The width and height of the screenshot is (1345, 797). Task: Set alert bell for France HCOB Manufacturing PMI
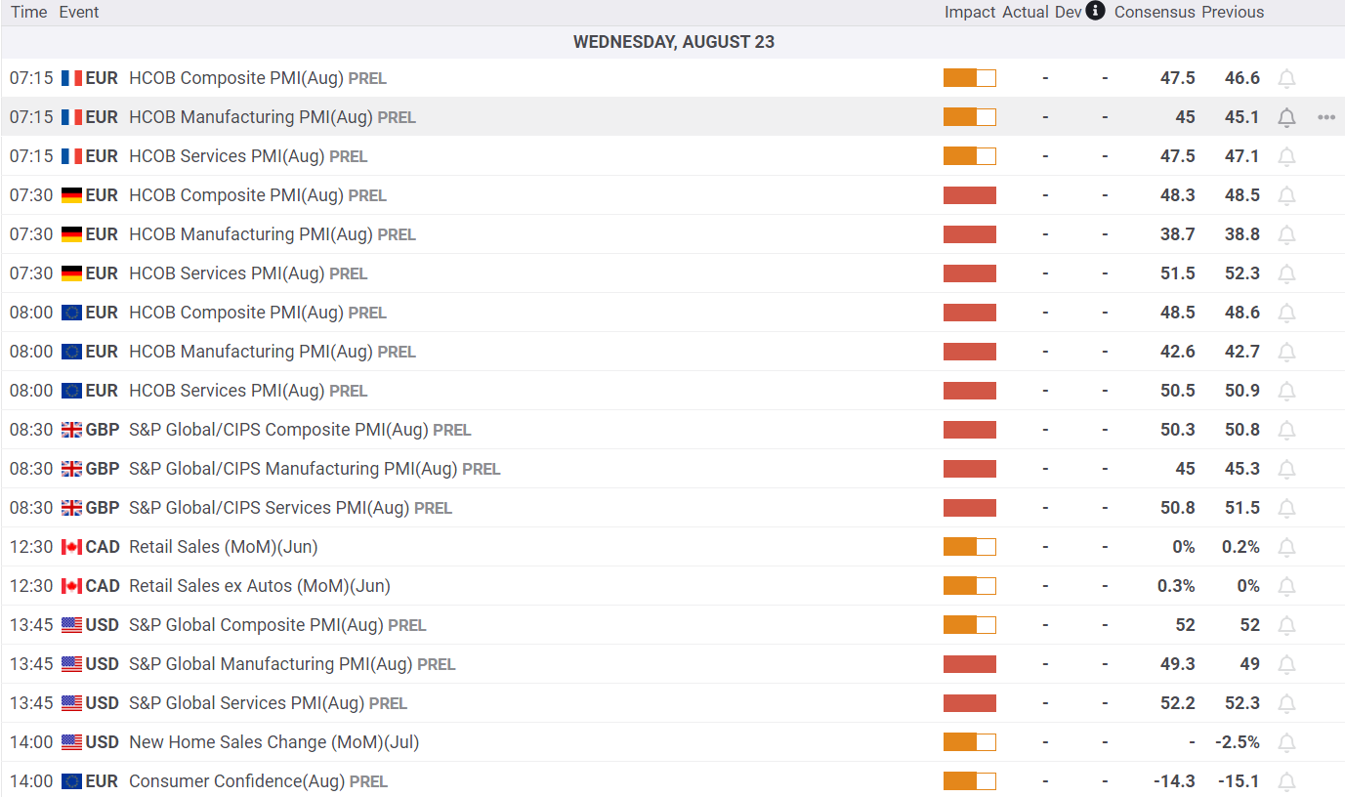1287,117
